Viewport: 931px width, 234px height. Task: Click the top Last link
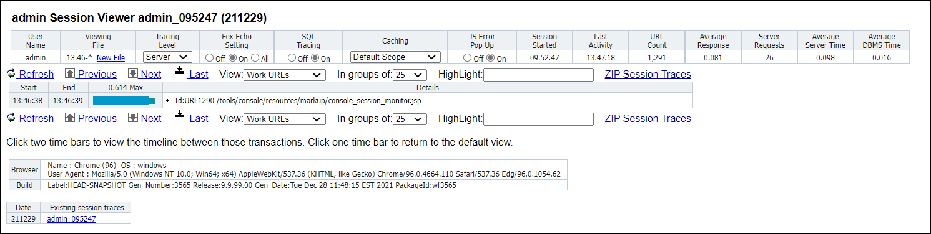click(x=199, y=74)
